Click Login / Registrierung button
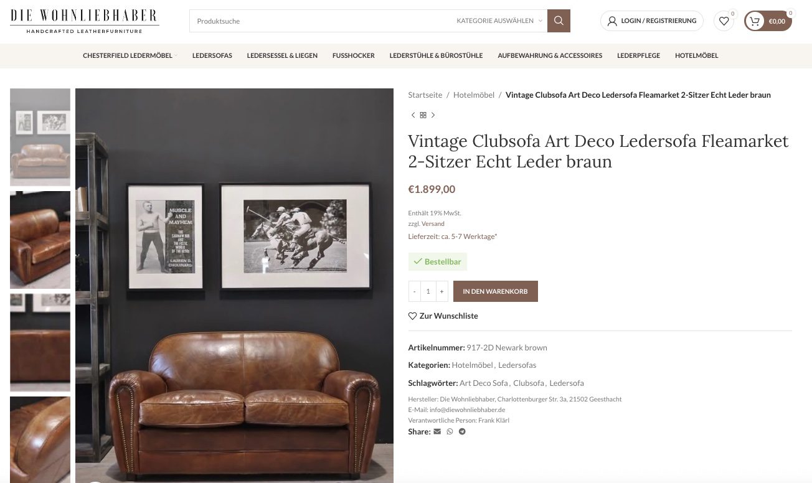The height and width of the screenshot is (483, 812). [652, 21]
